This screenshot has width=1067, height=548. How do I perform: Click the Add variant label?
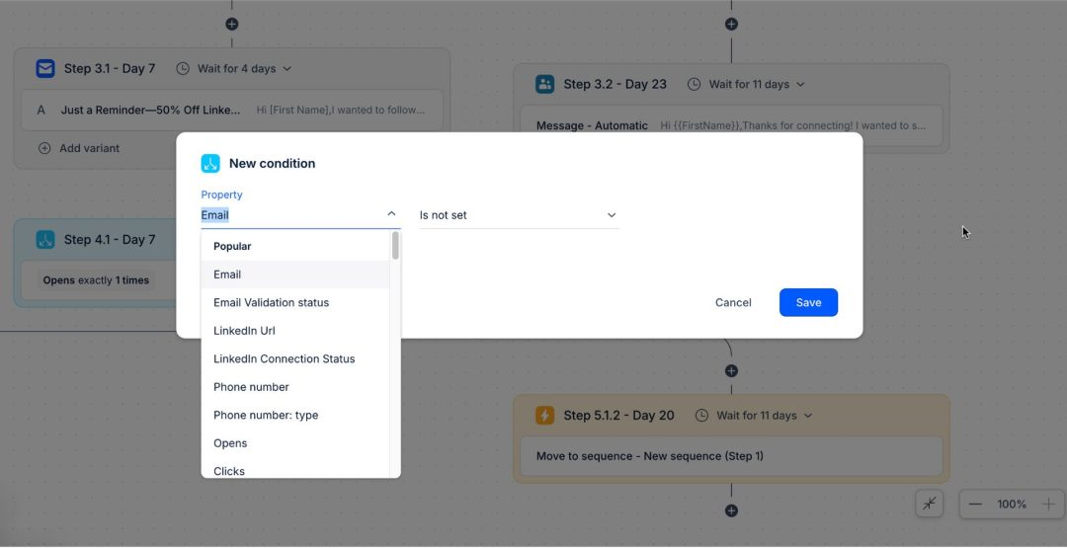click(x=89, y=148)
